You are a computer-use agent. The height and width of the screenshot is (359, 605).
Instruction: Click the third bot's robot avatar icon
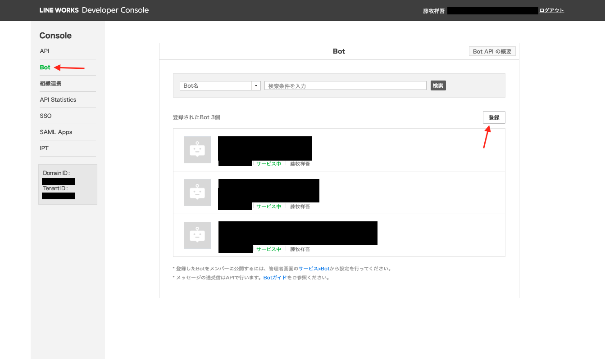click(x=197, y=235)
